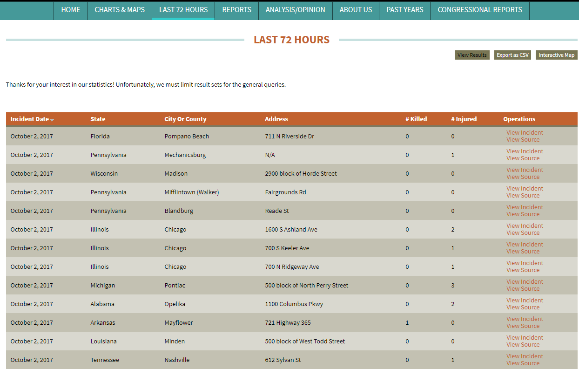Click the Incident Date sort arrow
The width and height of the screenshot is (579, 369).
pos(52,120)
